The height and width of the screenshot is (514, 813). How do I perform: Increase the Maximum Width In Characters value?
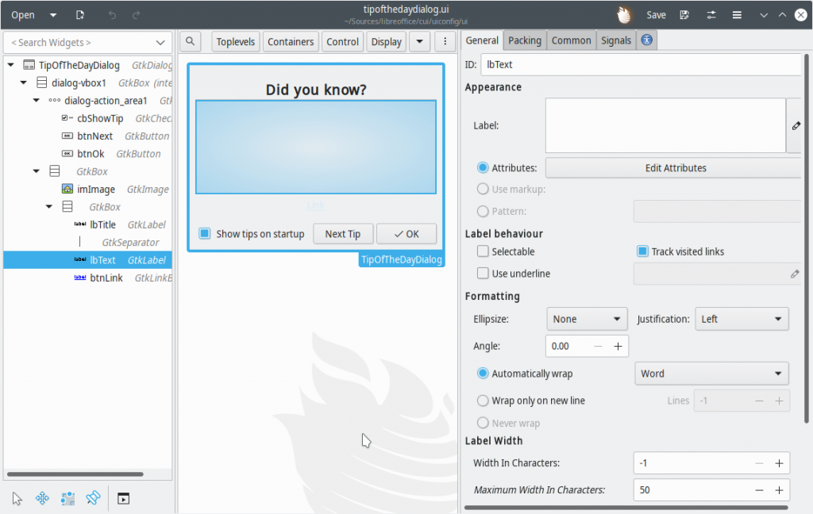pyautogui.click(x=779, y=490)
